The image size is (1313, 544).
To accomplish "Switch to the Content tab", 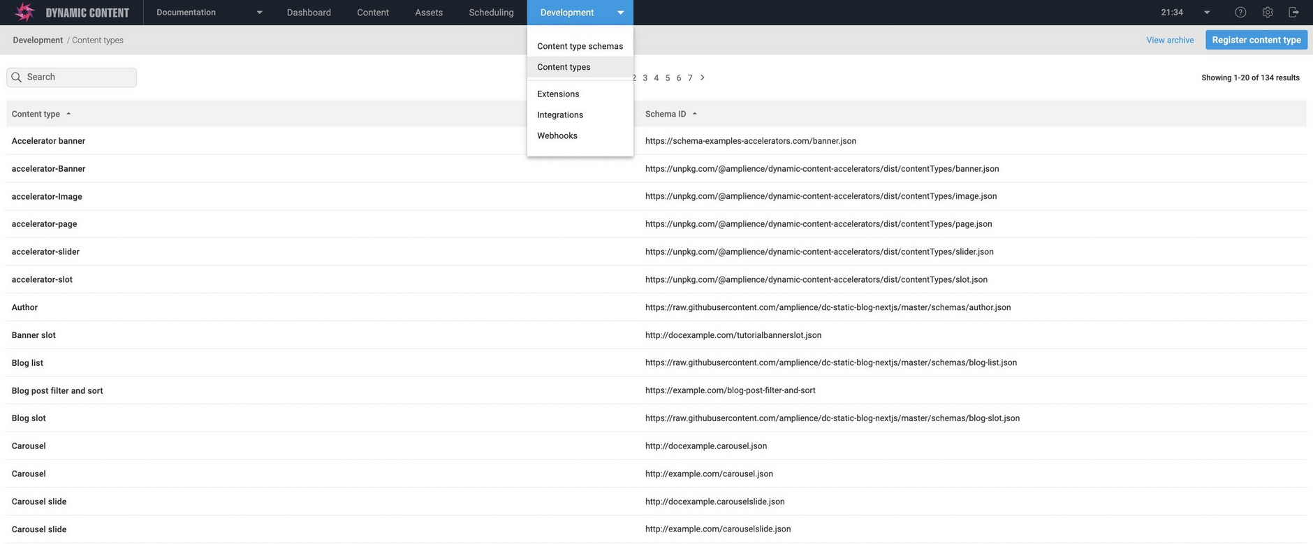I will pyautogui.click(x=373, y=13).
